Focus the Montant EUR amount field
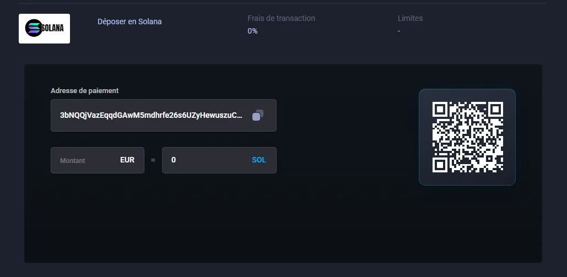 tap(98, 160)
